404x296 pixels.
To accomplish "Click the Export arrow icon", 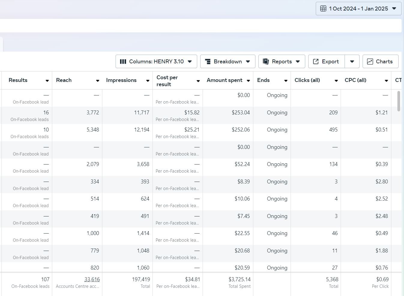I will pos(316,62).
